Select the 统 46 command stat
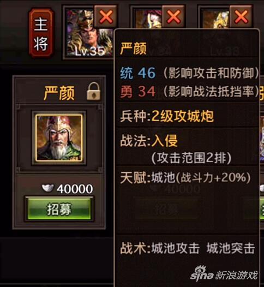The image size is (264, 287). click(138, 73)
